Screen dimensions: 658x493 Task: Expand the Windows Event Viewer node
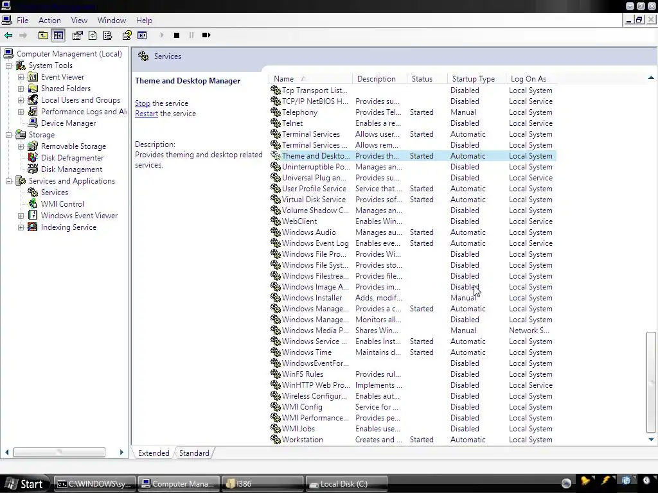(x=21, y=216)
